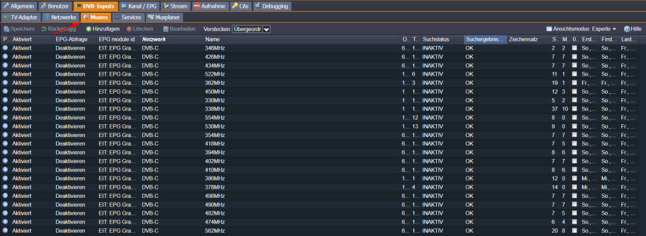
Task: Open the CAs tab
Action: 240,6
